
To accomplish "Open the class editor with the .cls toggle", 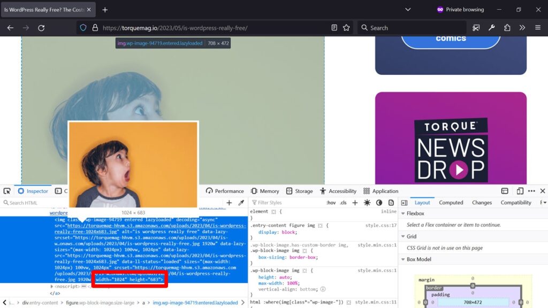I will coord(342,203).
